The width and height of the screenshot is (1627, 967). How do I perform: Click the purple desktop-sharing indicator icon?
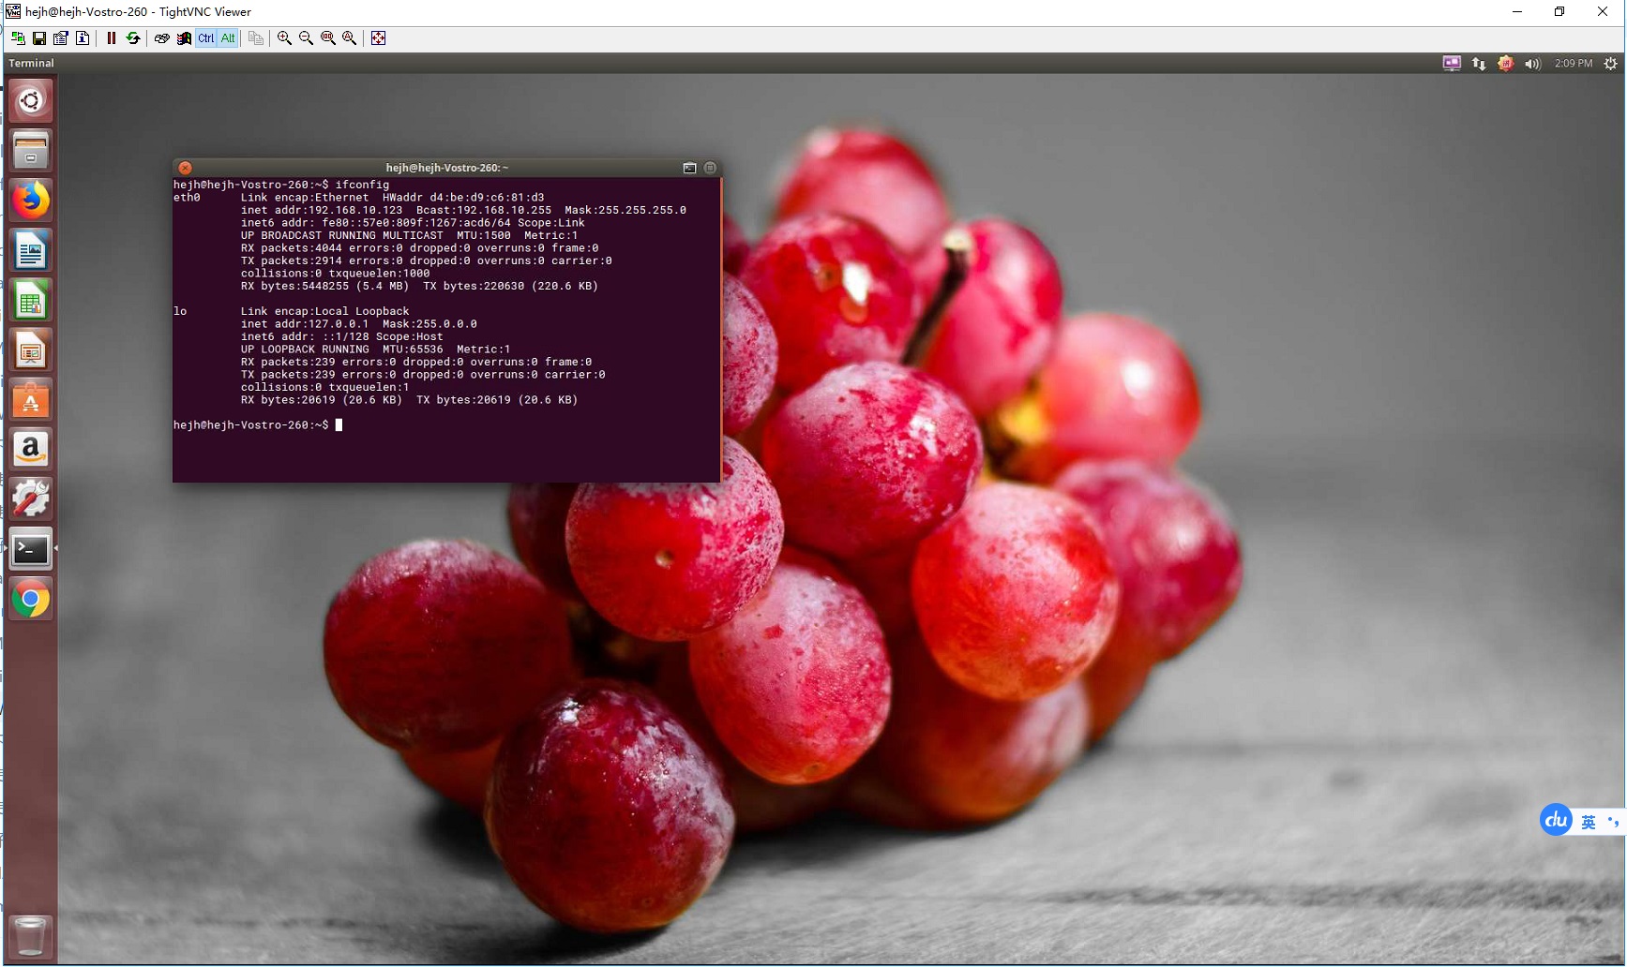1452,64
